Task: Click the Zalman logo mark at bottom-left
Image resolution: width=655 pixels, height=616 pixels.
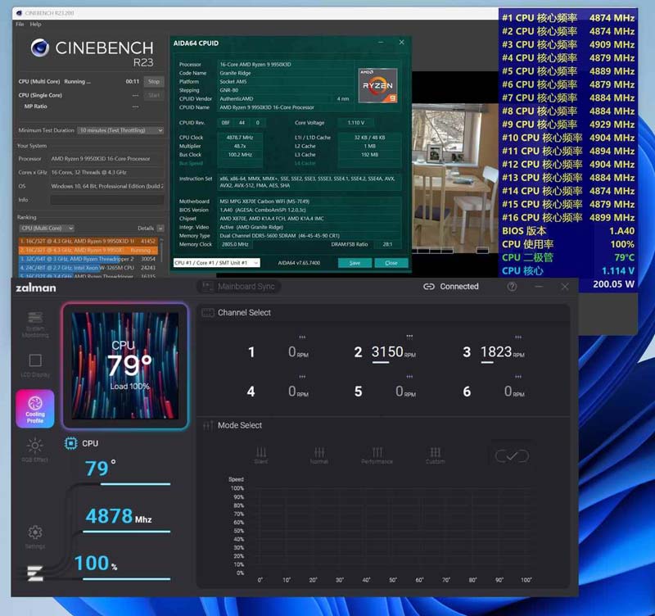Action: coord(34,573)
